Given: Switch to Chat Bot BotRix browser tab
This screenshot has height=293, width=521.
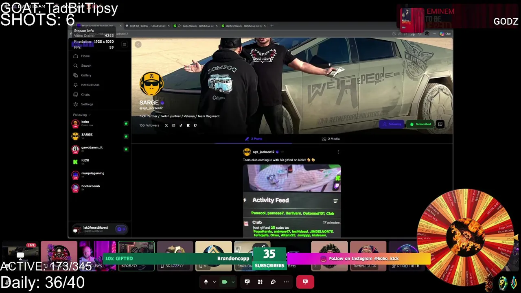Looking at the screenshot, I should (x=147, y=26).
